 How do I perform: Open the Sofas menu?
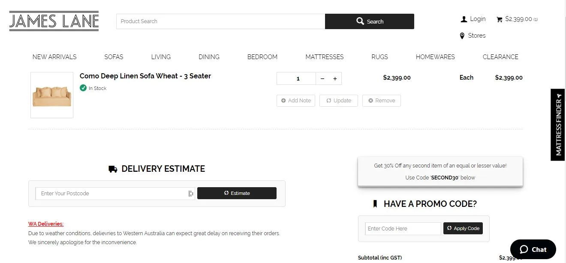point(114,57)
